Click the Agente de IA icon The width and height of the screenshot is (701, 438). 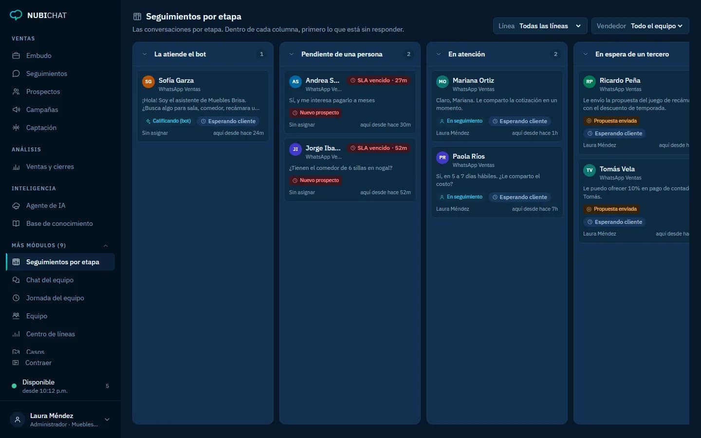tap(16, 205)
